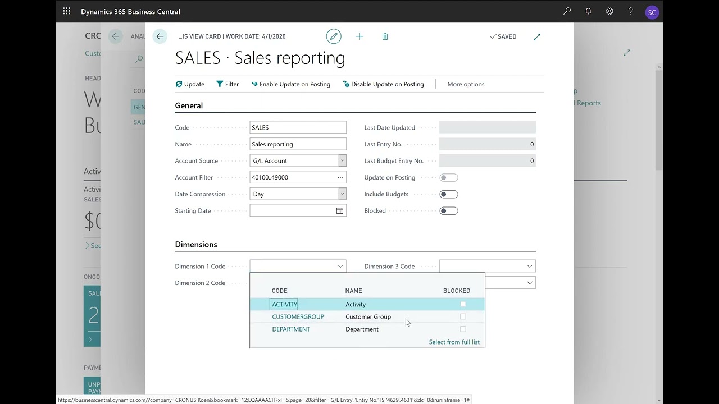
Task: Click Enable Update on Posting
Action: (291, 84)
